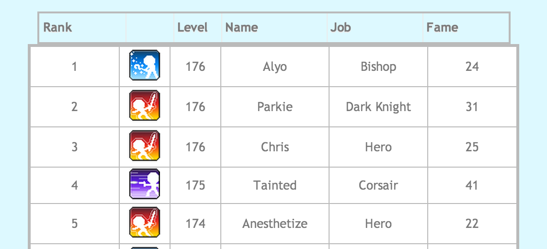Screen dimensions: 547x249
Task: Open the player name Chris
Action: pyautogui.click(x=275, y=147)
